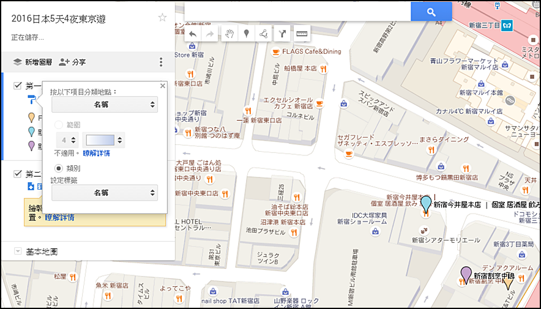
Task: Click 船橋屋 本店 restaurant icon
Action: tap(323, 69)
